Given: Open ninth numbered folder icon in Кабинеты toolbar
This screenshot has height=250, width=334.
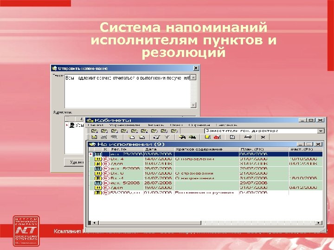Looking at the screenshot, I should coord(174,131).
